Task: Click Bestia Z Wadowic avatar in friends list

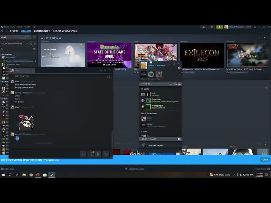Action: tap(144, 66)
